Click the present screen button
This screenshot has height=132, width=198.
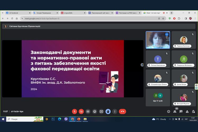click(101, 111)
